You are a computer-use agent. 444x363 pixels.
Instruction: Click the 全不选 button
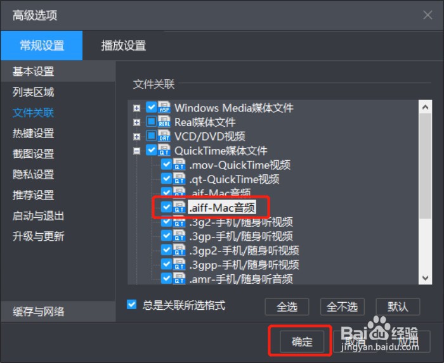[x=342, y=307]
